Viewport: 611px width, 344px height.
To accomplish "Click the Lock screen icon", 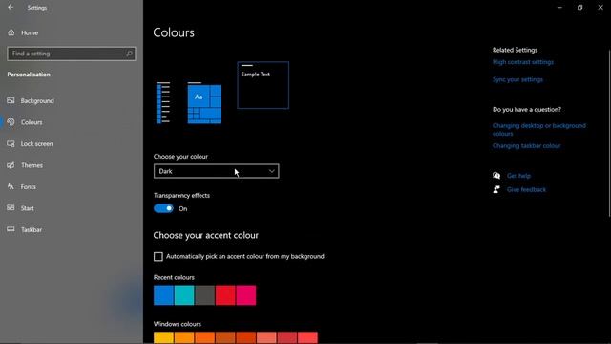I will [x=11, y=144].
